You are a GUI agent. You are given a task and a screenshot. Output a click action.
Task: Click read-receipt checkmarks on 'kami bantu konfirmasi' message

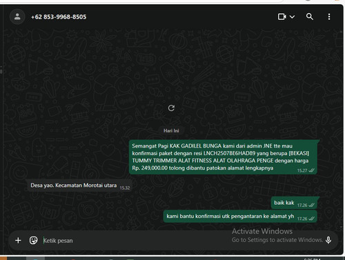click(311, 219)
